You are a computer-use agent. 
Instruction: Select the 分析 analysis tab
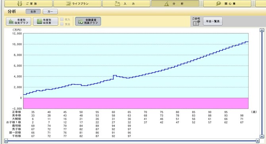coord(175,4)
